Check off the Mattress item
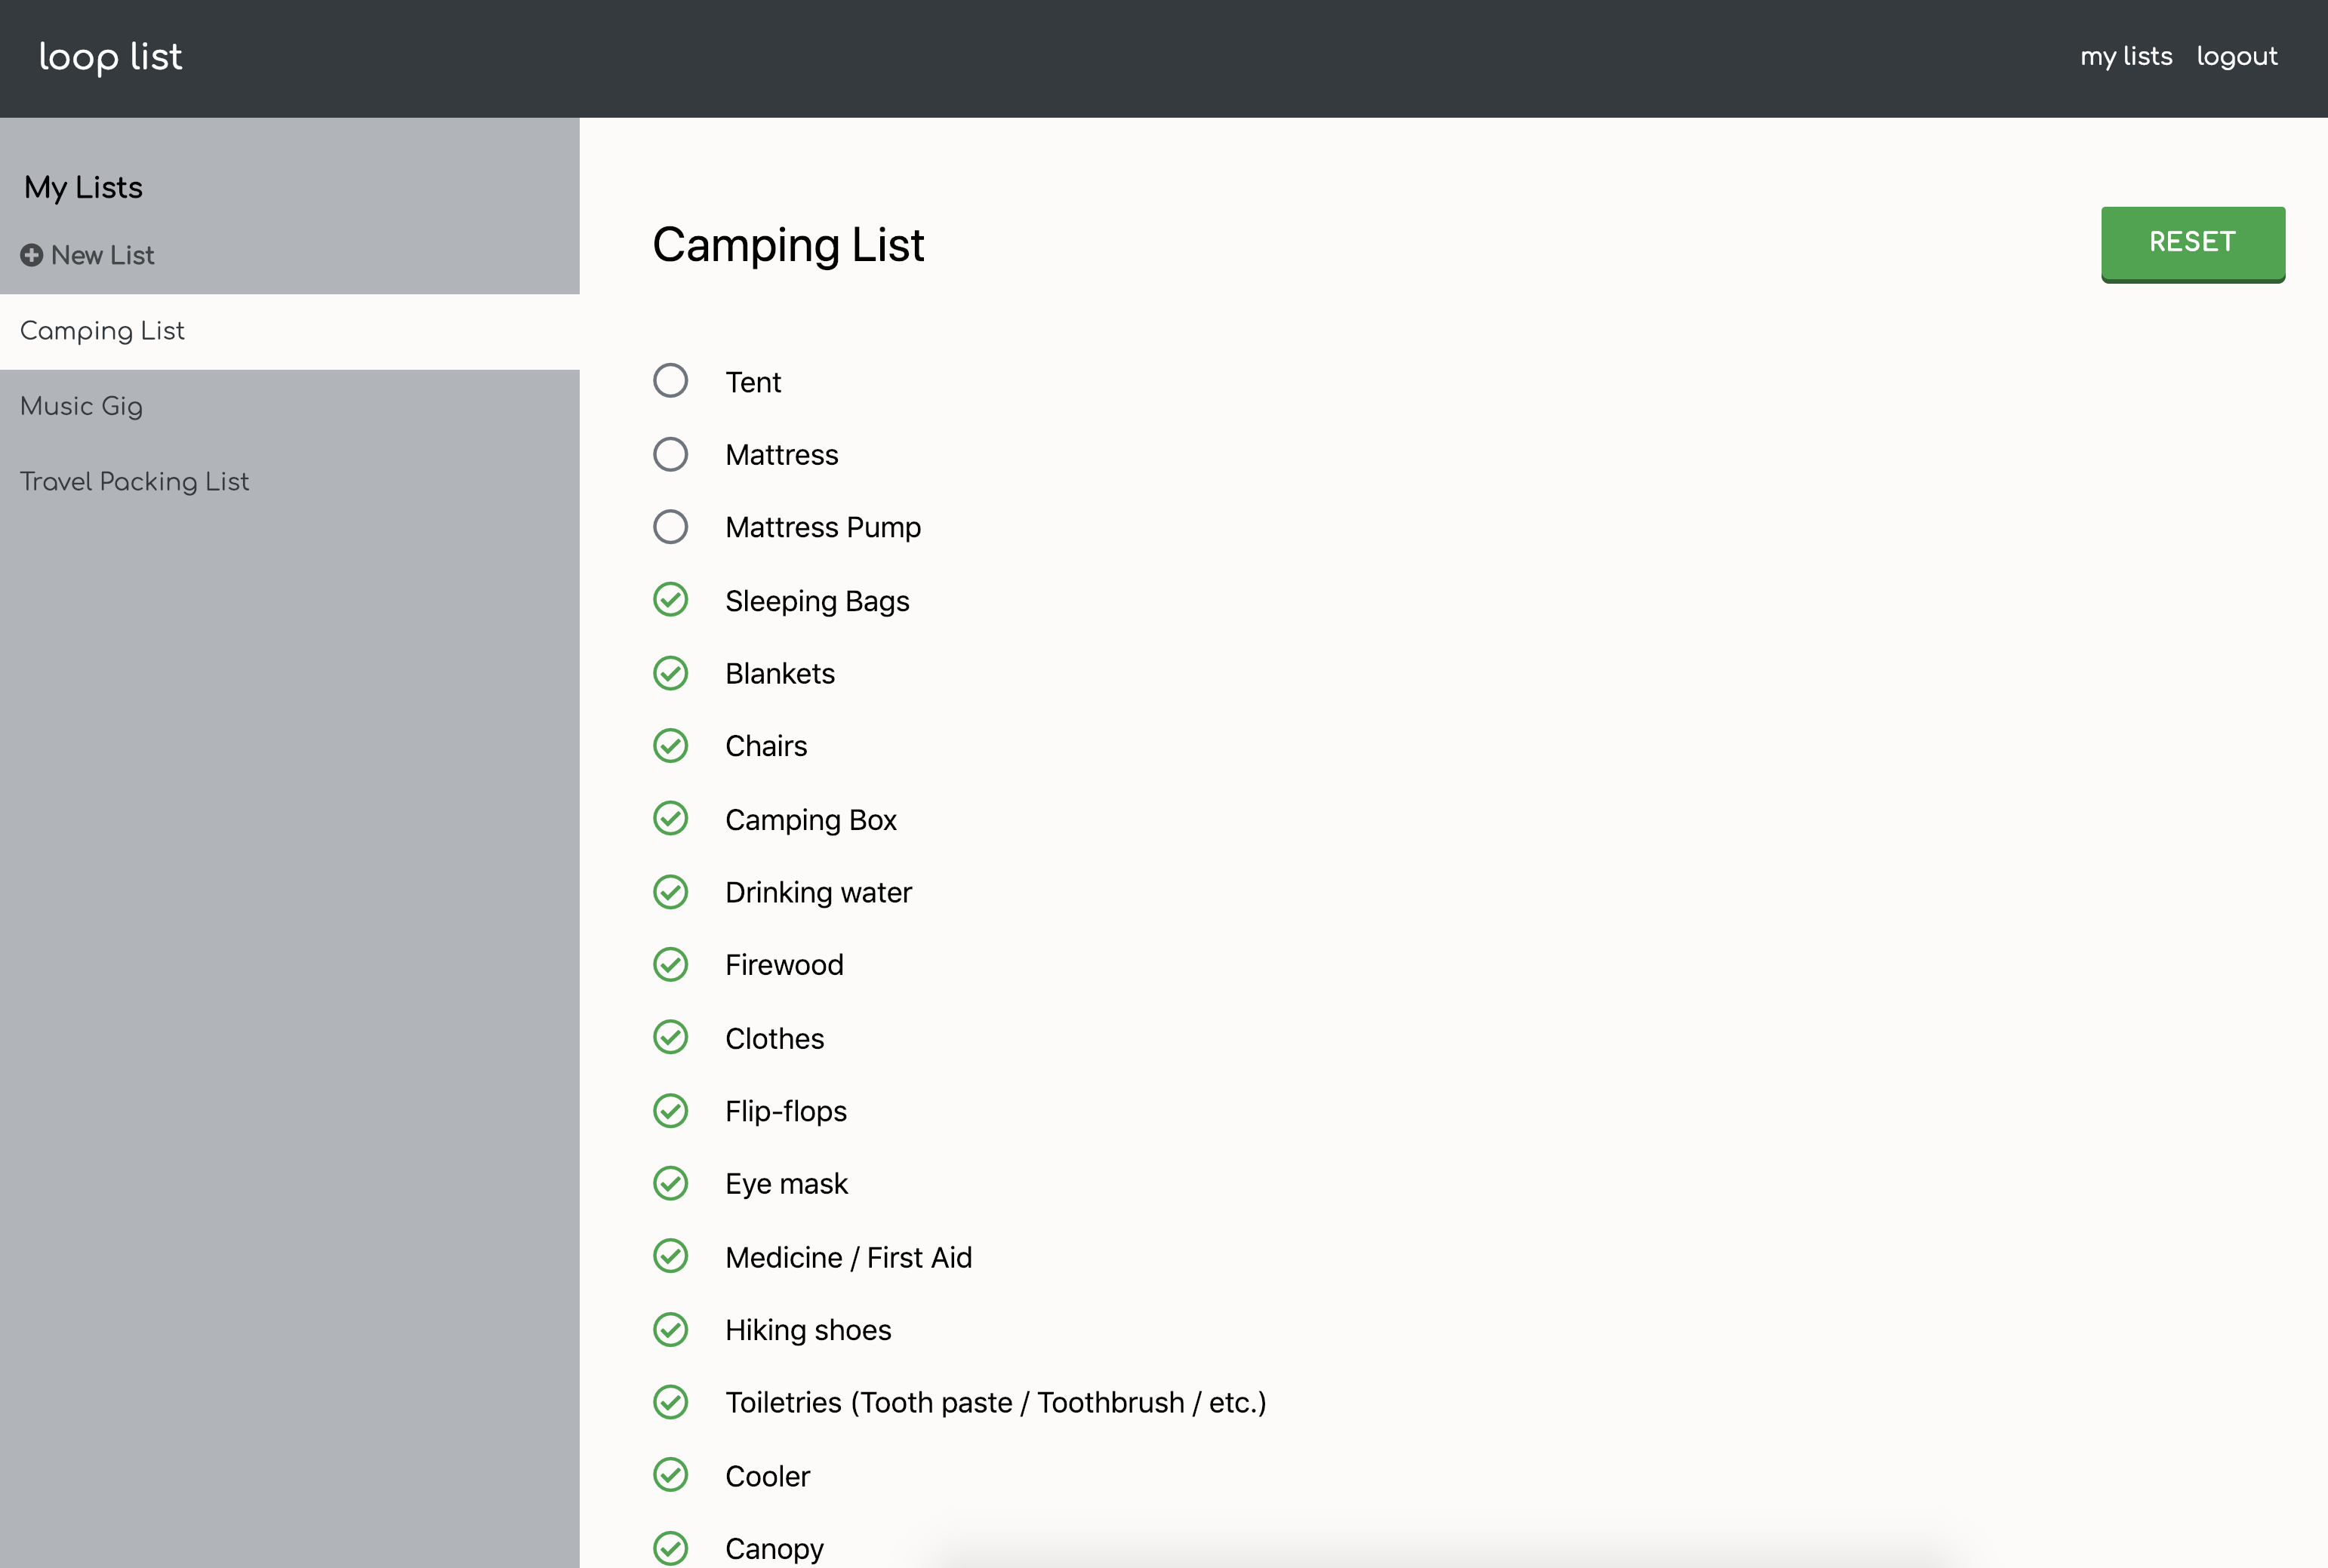Image resolution: width=2328 pixels, height=1568 pixels. coord(670,454)
